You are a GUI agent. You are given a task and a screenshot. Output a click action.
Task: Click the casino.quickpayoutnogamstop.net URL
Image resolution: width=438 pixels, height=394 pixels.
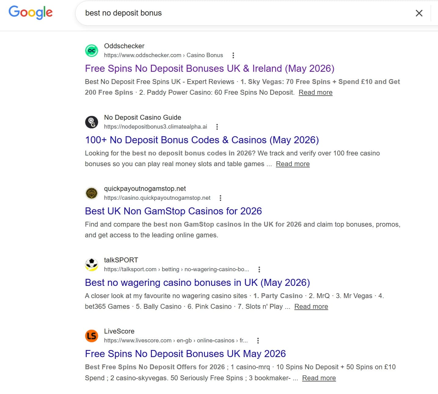click(157, 198)
